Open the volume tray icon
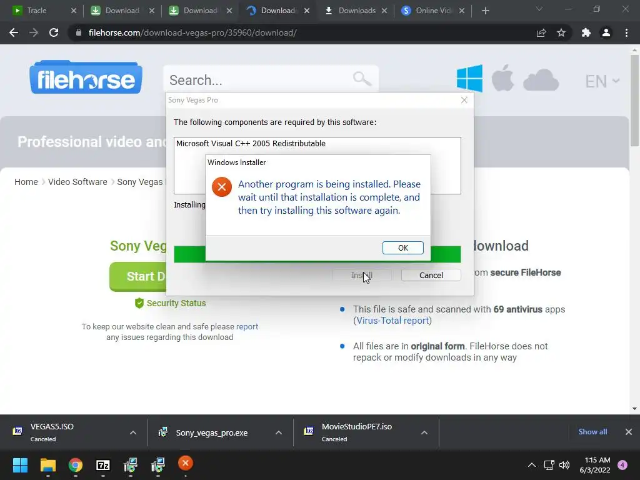640x480 pixels. (x=564, y=465)
